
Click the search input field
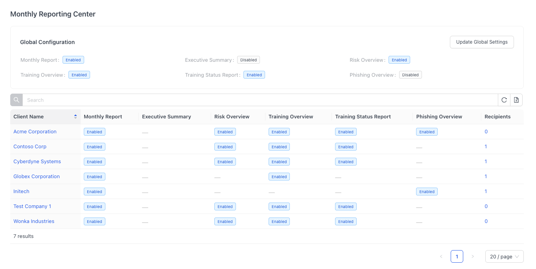[260, 100]
